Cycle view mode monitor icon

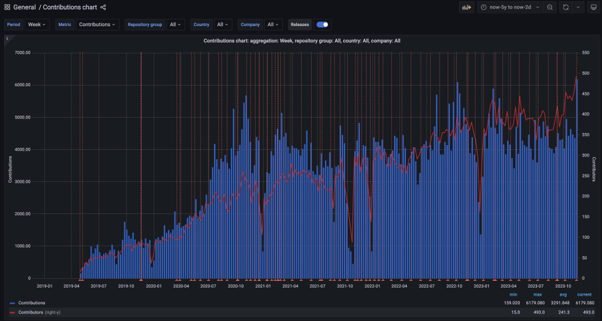pos(593,7)
